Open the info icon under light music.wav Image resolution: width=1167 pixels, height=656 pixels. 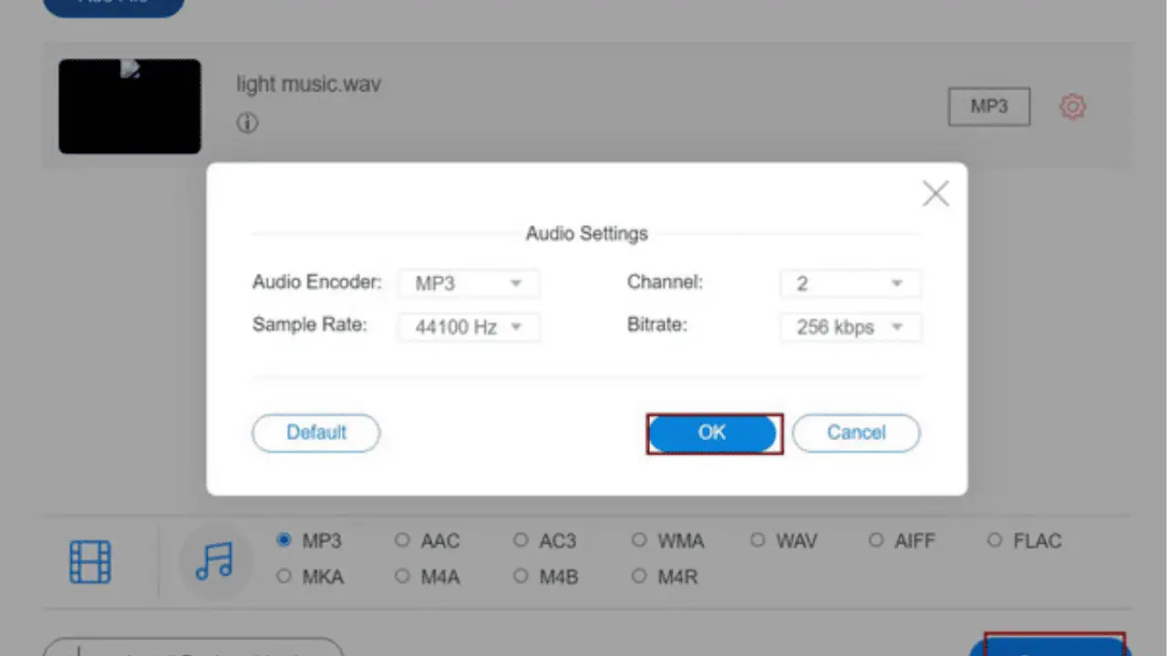point(247,123)
